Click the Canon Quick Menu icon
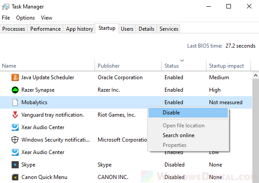Screen dimensions: 259x183 pyautogui.click(x=15, y=177)
